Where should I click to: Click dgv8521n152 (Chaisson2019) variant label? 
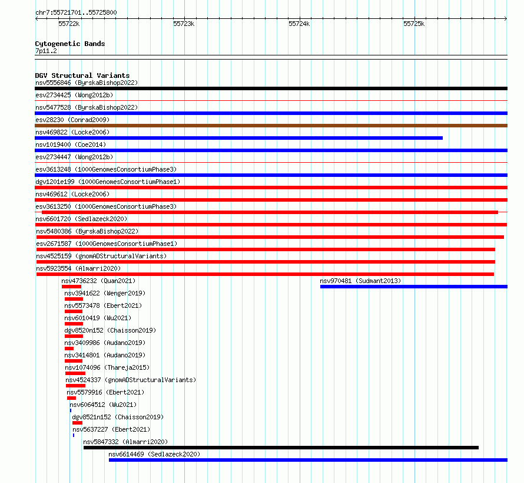(x=118, y=417)
